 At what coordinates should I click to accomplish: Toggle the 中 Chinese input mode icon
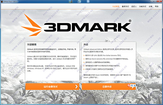pyautogui.click(x=132, y=86)
